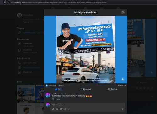
Task: Open the three-dot menu at the page's top right
Action: 153,15
